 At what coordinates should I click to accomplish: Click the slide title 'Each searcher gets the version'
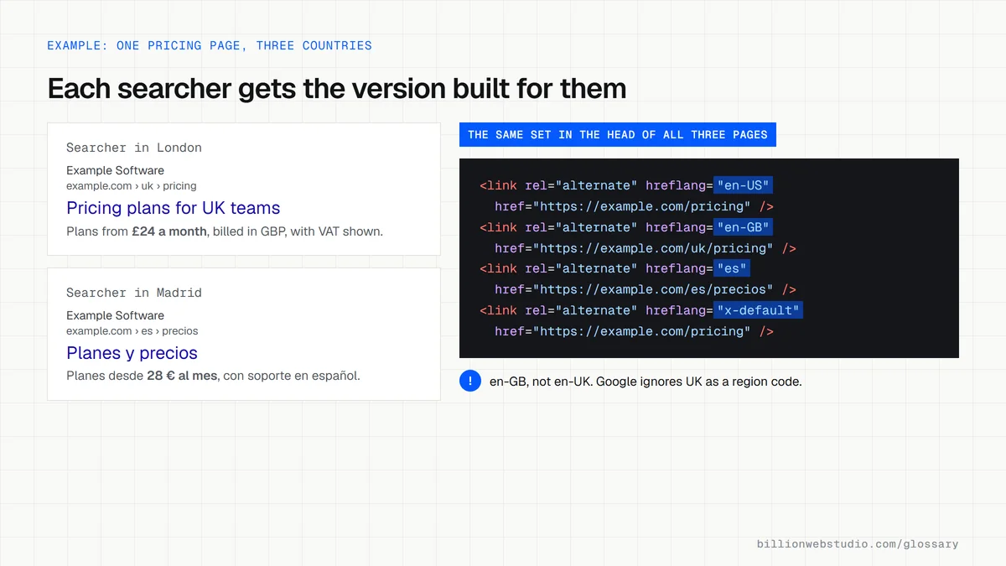(x=337, y=88)
